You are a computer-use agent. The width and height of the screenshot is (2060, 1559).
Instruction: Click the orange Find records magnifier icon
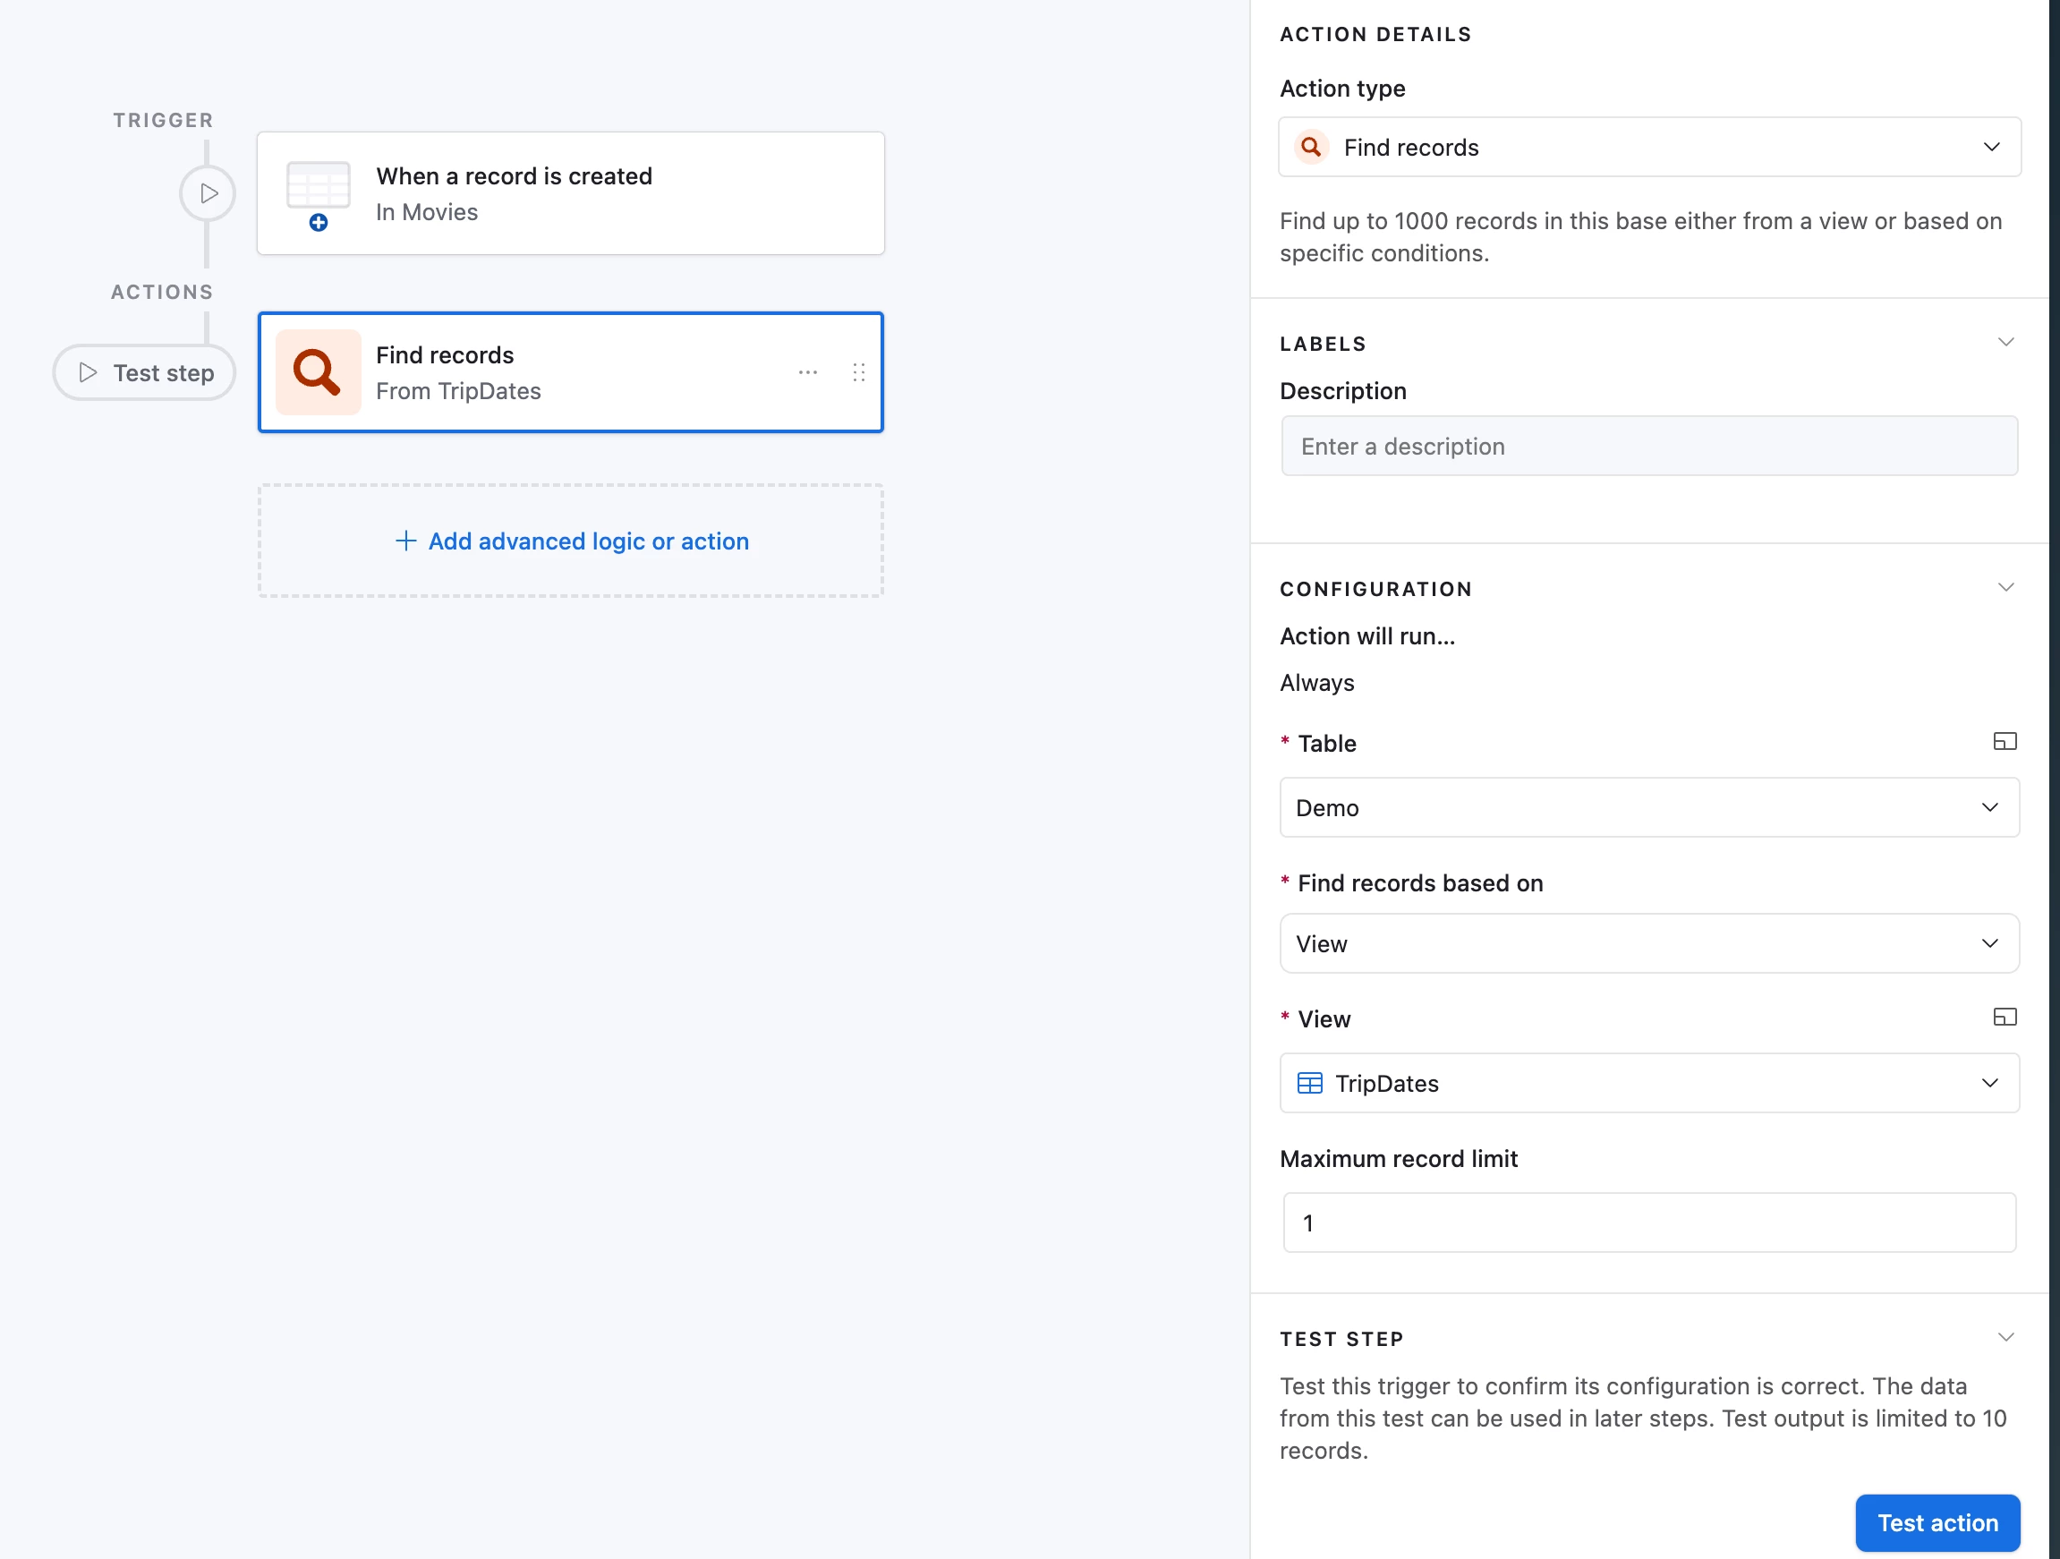click(x=318, y=372)
